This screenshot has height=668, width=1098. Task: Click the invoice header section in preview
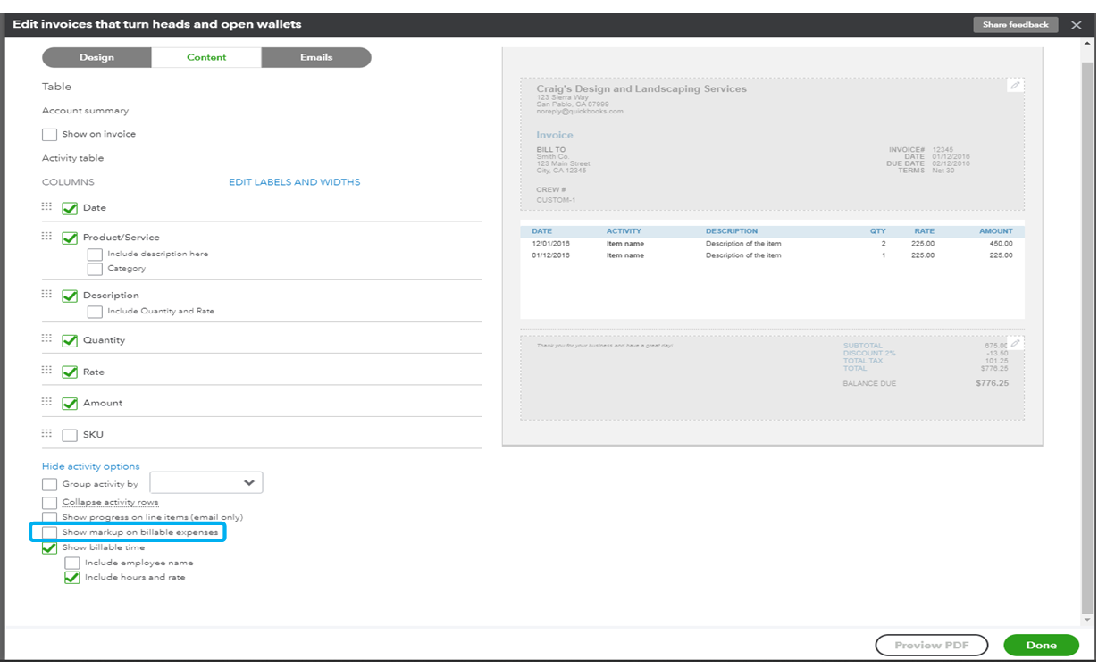773,144
